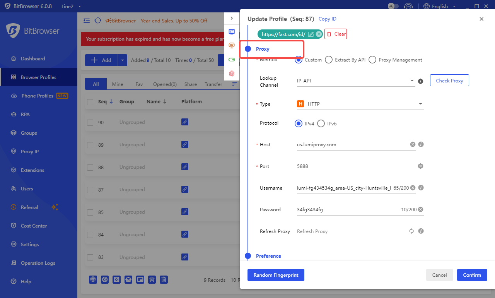Viewport: 495px width, 298px height.
Task: Open the notifications support icon in the title bar
Action: tap(408, 6)
